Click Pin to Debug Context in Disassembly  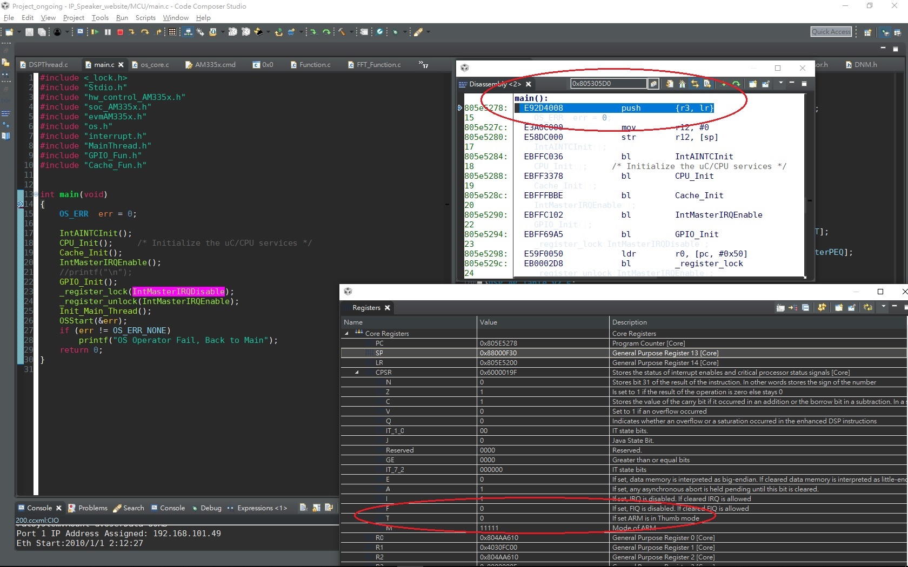766,84
